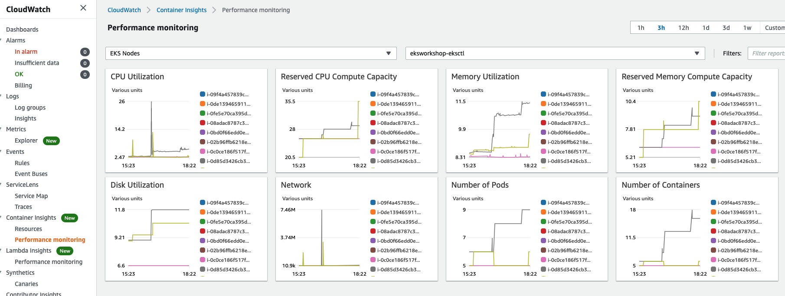
Task: Open the Billing alarms page
Action: (23, 85)
